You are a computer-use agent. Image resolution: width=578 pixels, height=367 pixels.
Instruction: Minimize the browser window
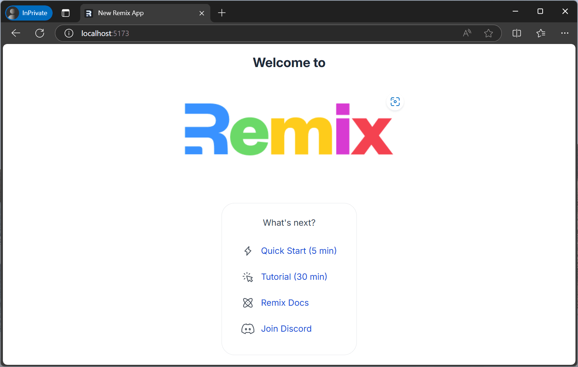click(x=516, y=12)
